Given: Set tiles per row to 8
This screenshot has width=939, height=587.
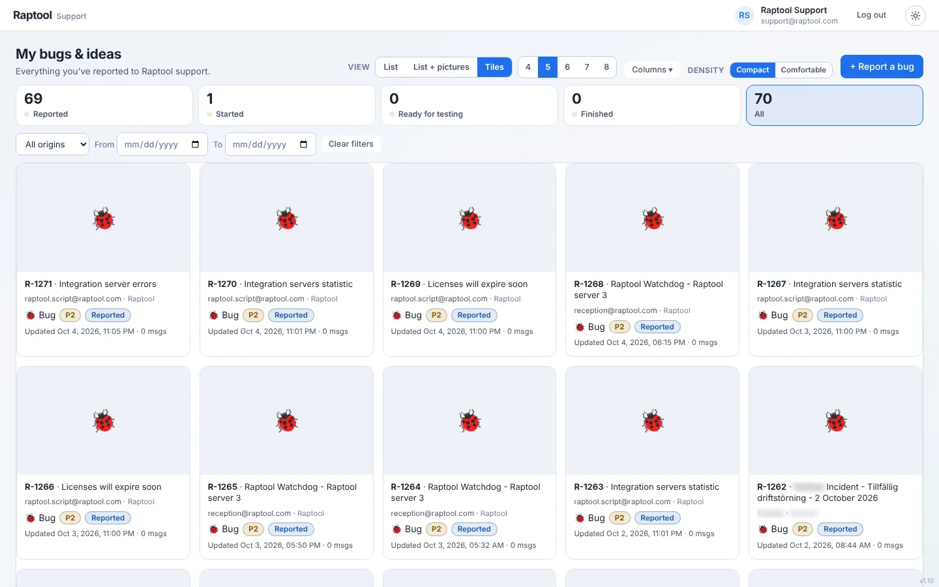Looking at the screenshot, I should (606, 67).
